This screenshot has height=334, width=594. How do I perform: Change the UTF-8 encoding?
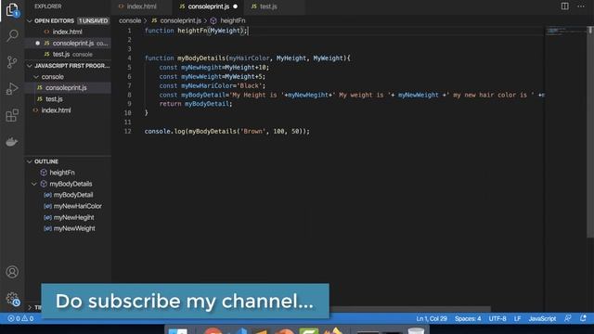point(497,318)
